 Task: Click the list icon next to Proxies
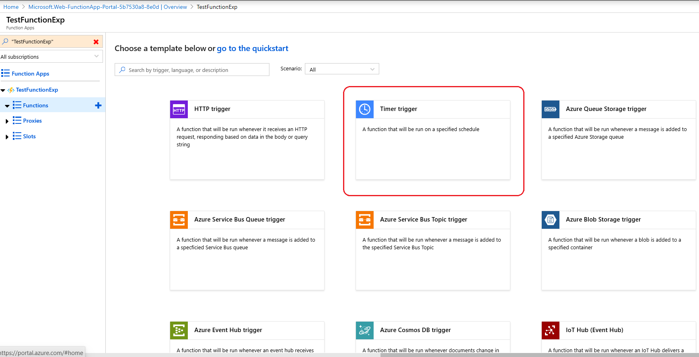click(17, 120)
